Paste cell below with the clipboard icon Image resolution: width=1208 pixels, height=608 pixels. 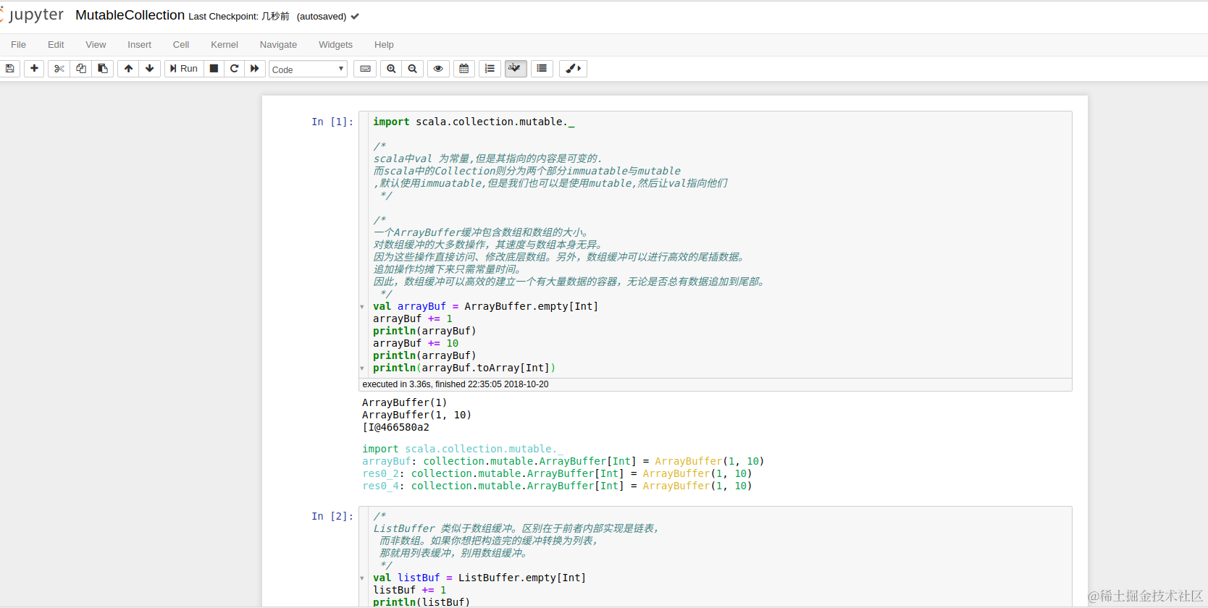point(103,69)
